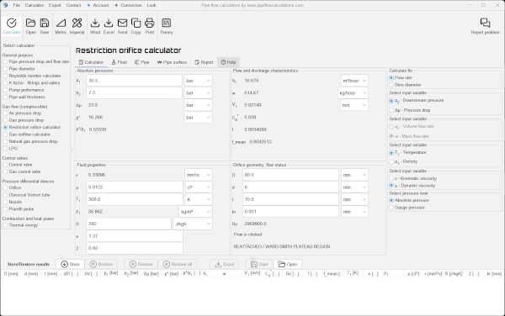Select Gas pressure drop calculator

[x=5, y=120]
